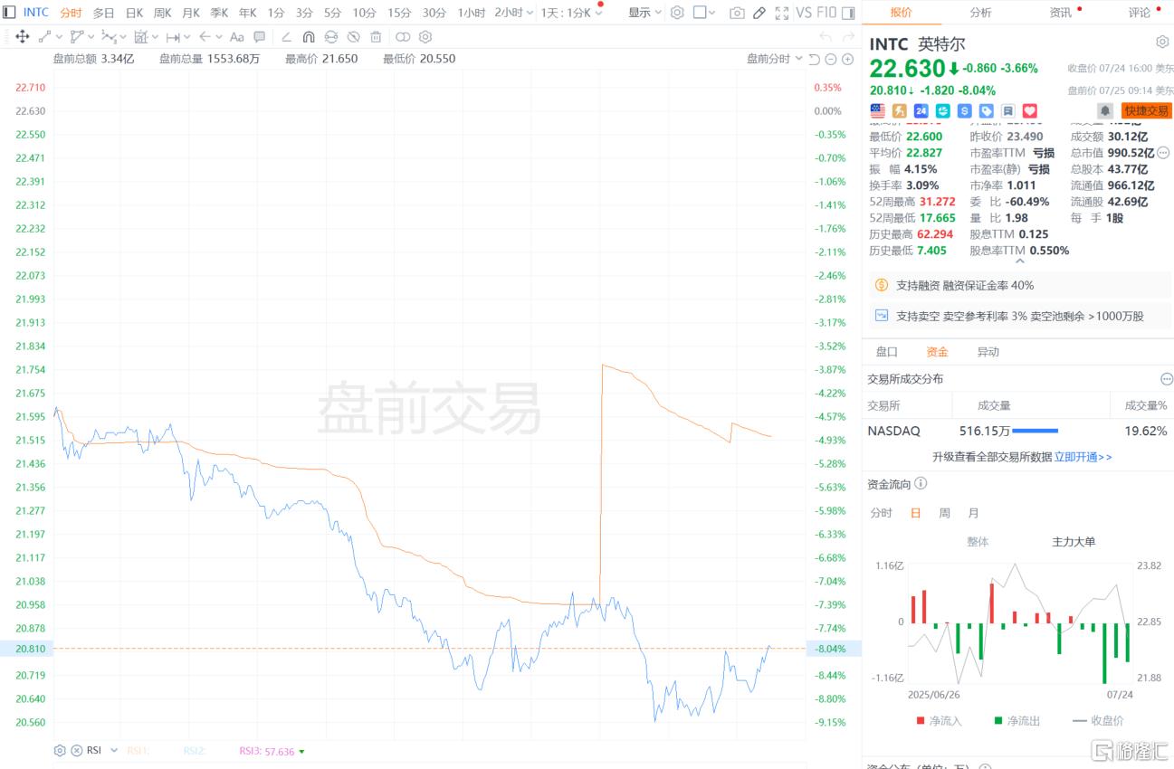Take a chart screenshot with camera icon
The image size is (1174, 769).
(737, 13)
